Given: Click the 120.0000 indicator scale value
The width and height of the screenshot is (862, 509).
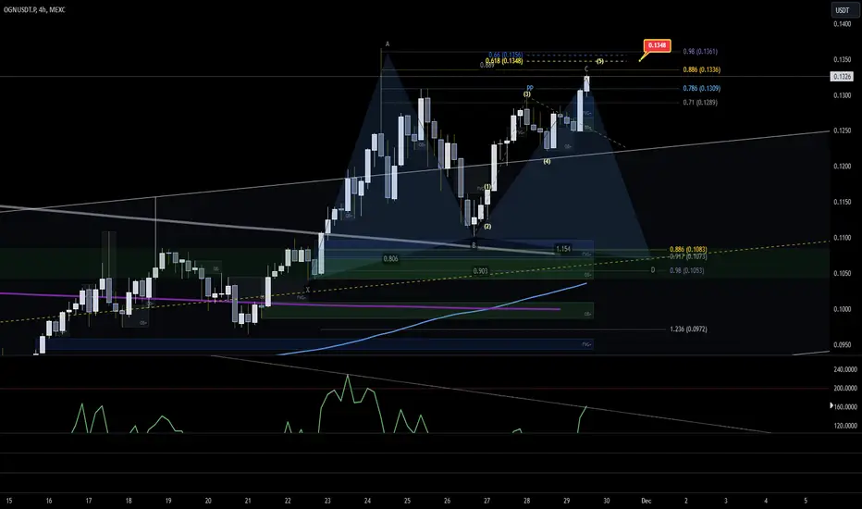Looking at the screenshot, I should coord(845,426).
